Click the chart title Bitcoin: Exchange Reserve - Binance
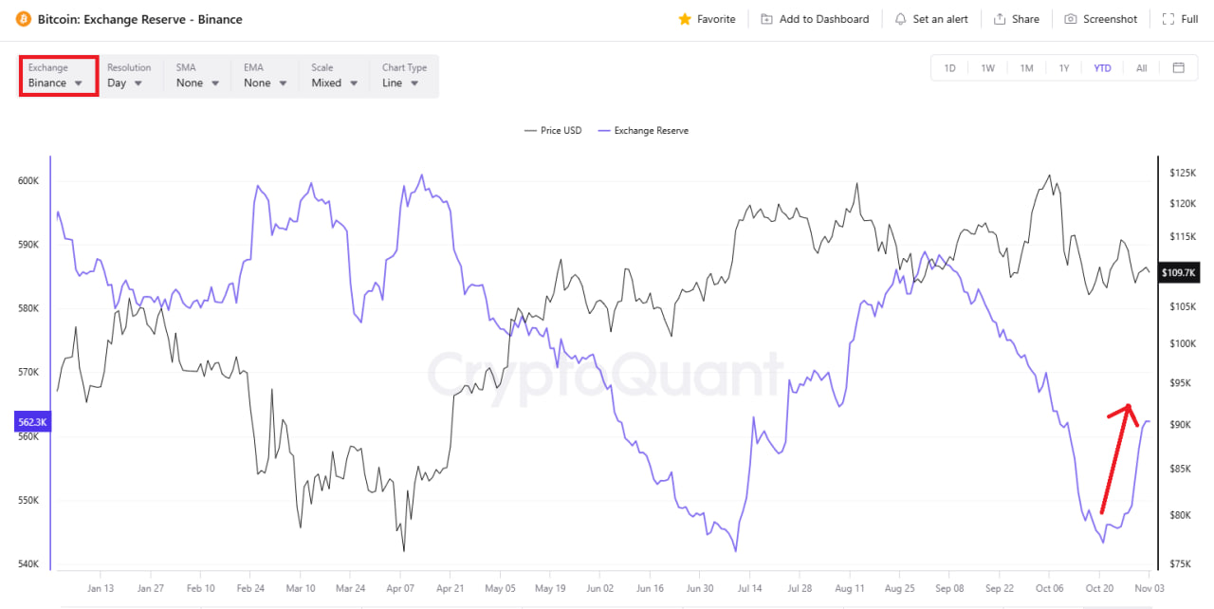This screenshot has width=1214, height=609. [139, 18]
